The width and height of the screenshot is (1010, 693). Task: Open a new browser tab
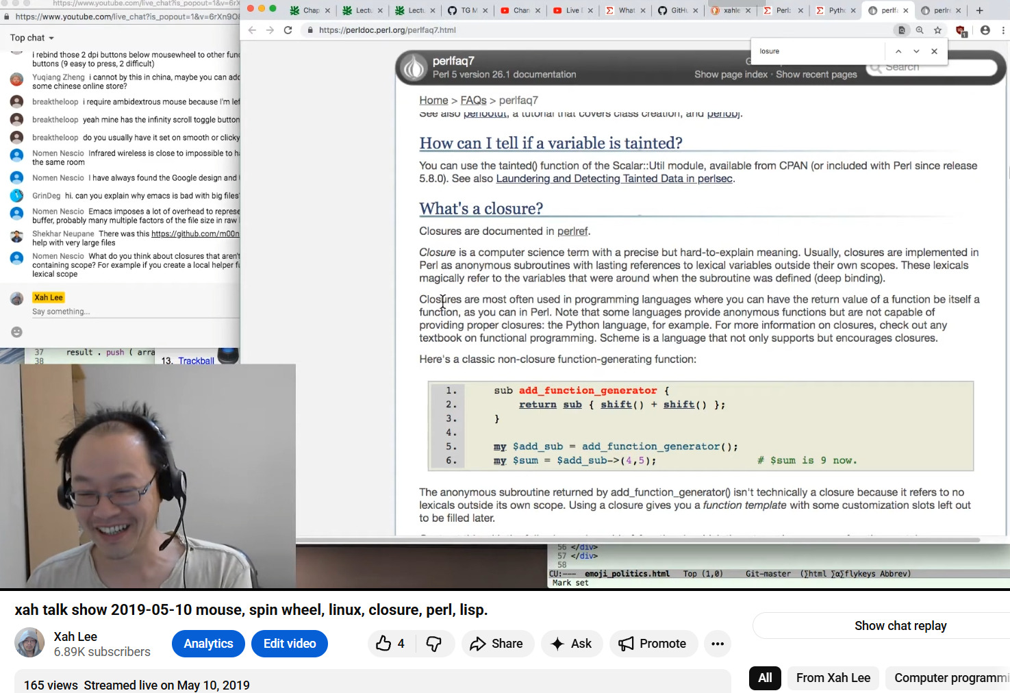coord(979,10)
